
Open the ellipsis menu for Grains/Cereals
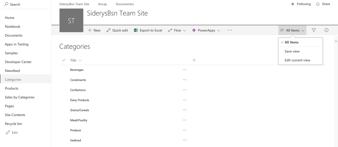click(x=185, y=110)
